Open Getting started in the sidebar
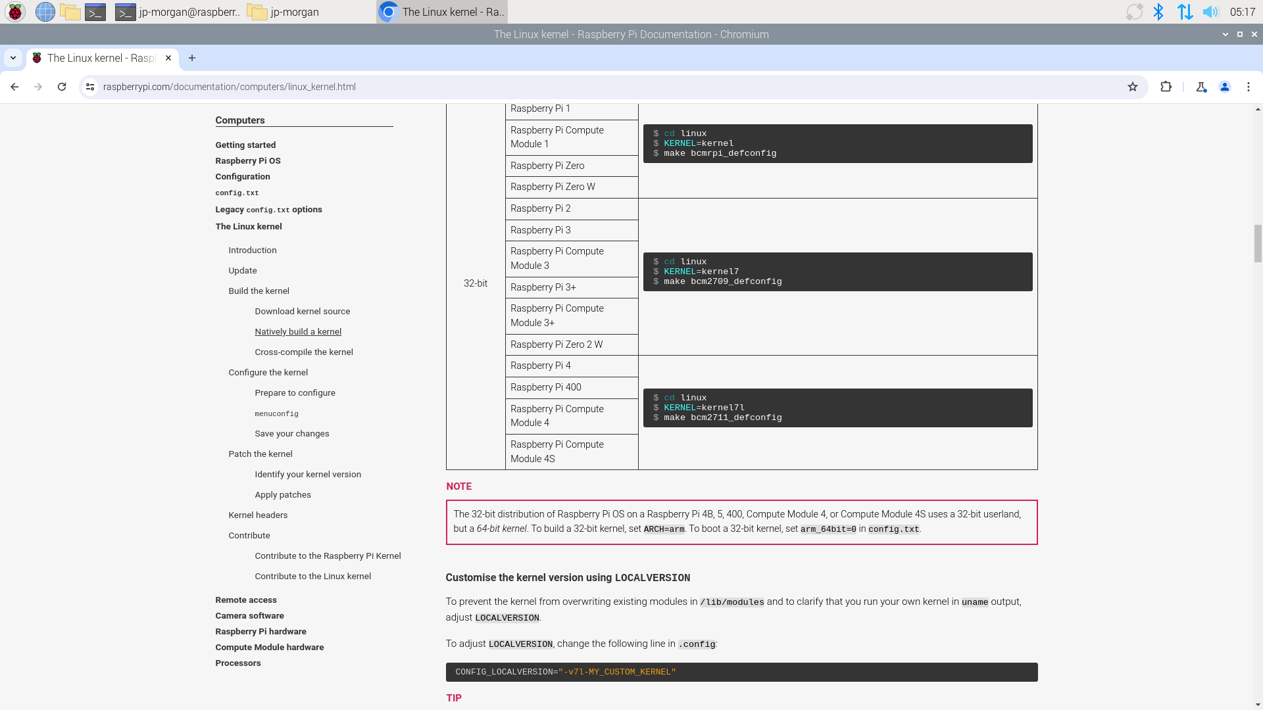 [245, 145]
